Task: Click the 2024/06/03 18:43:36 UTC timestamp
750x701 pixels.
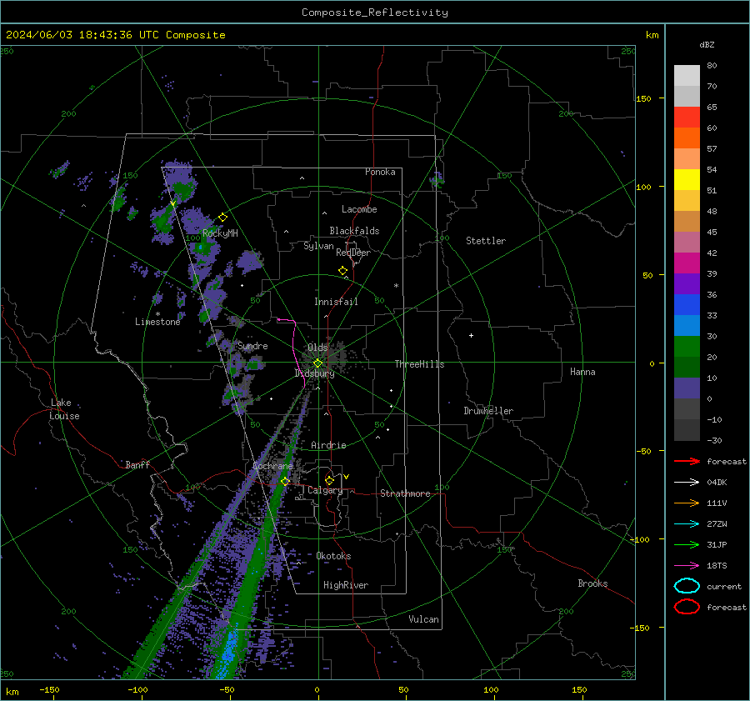Action: [x=115, y=35]
